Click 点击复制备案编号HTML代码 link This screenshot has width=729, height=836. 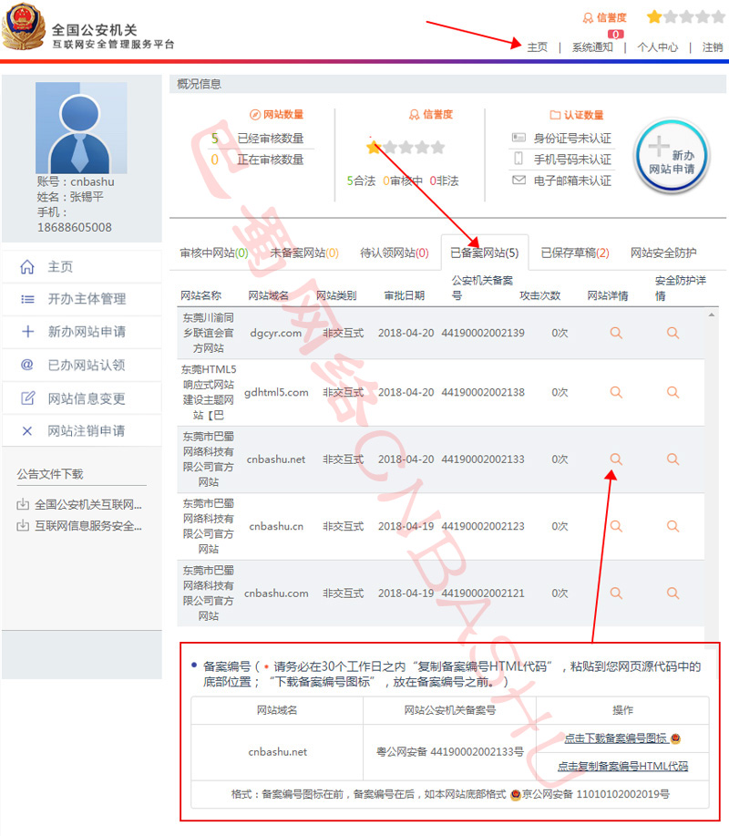(x=622, y=767)
